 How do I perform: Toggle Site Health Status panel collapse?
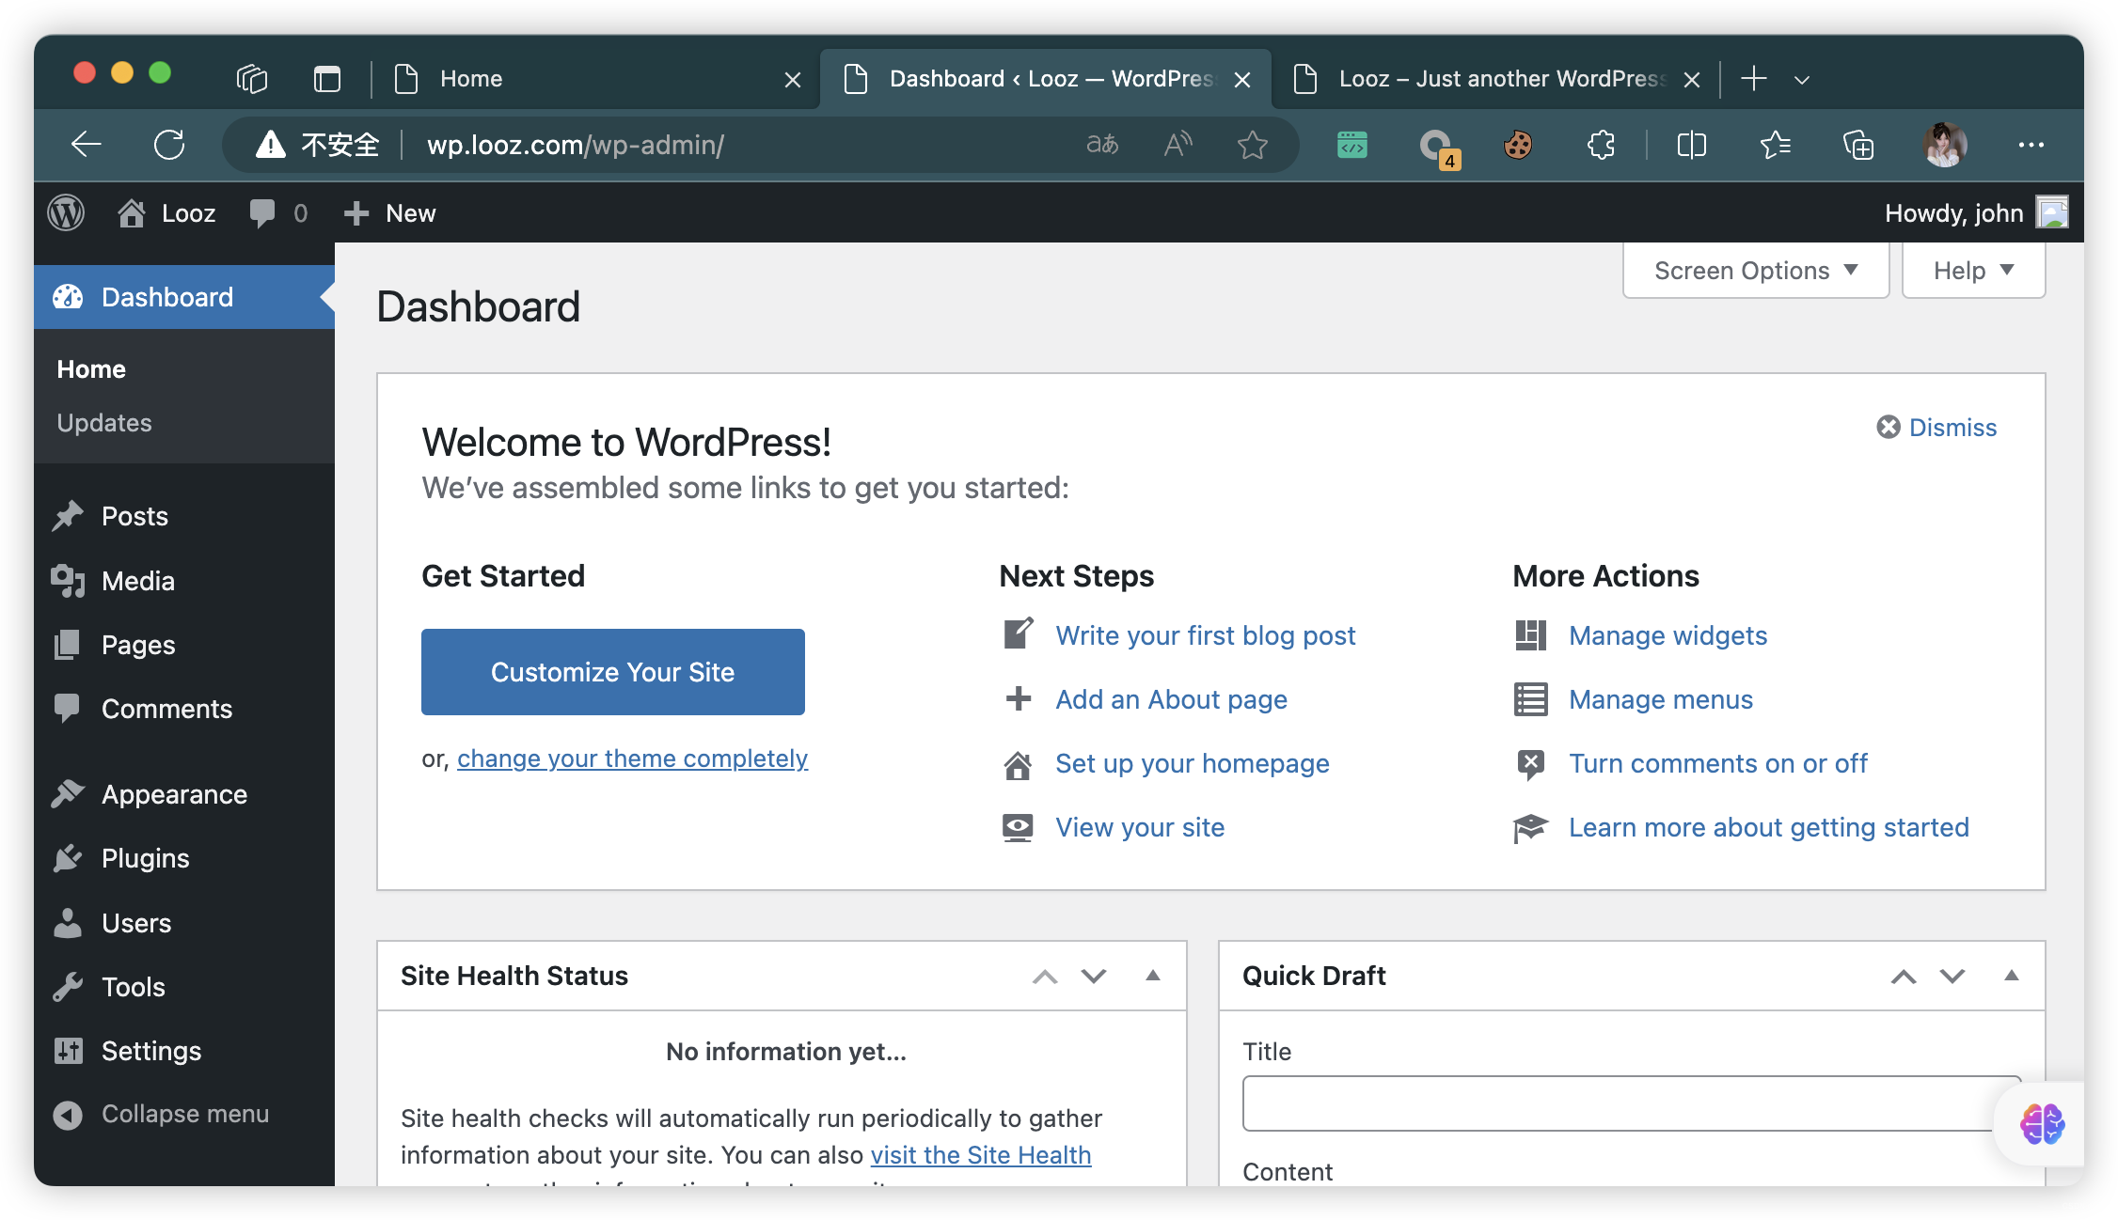point(1152,976)
